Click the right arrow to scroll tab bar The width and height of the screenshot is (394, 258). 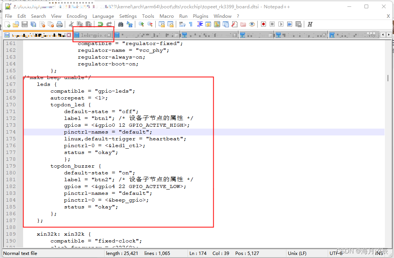coord(389,34)
